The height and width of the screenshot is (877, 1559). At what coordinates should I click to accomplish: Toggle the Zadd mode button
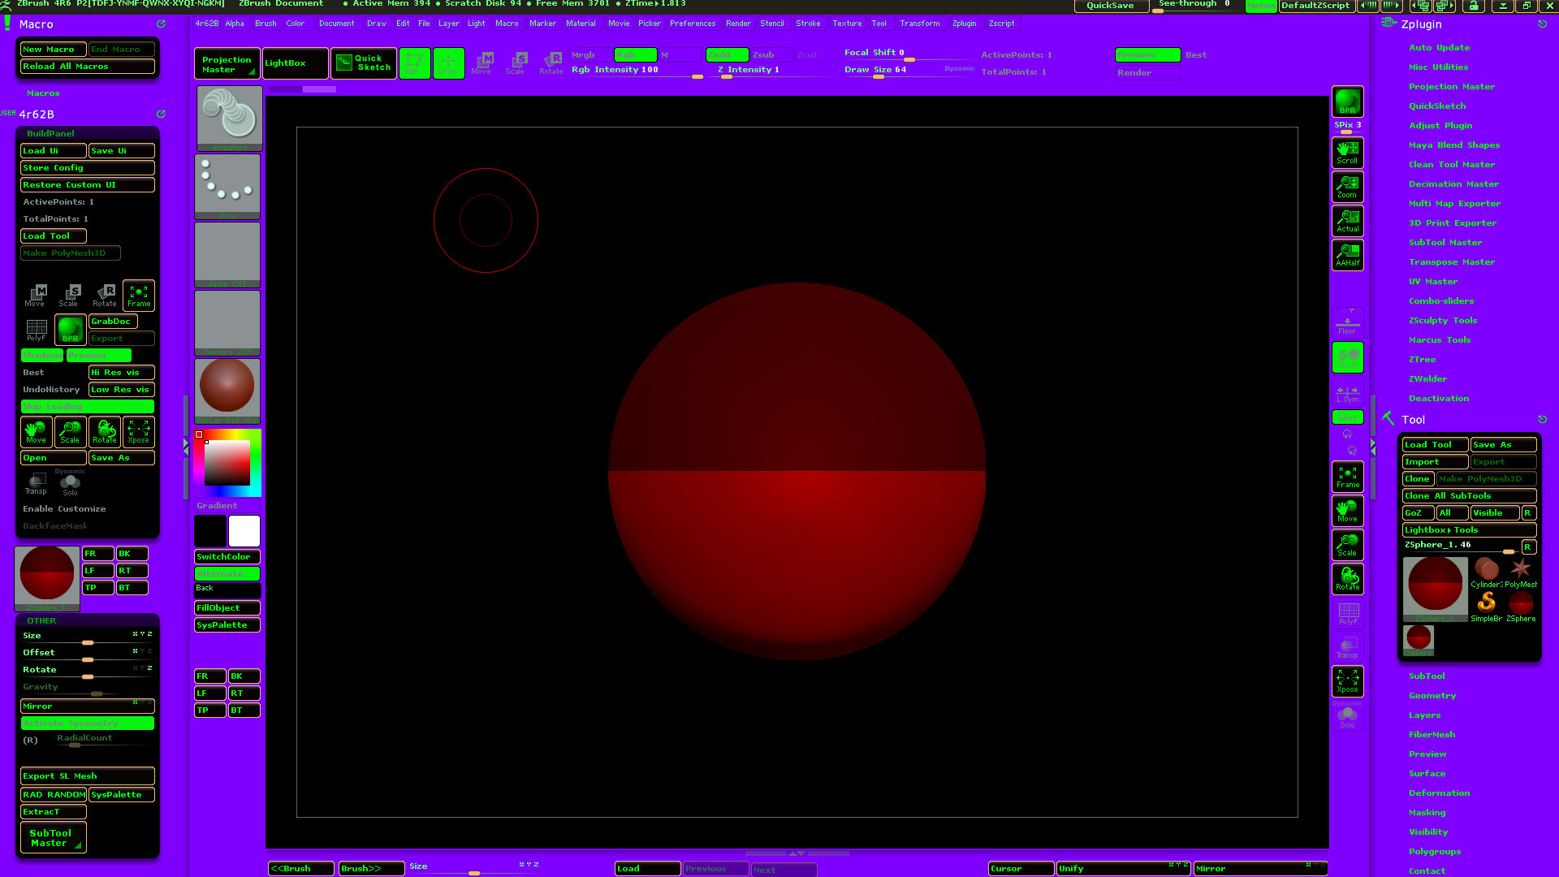(x=726, y=54)
